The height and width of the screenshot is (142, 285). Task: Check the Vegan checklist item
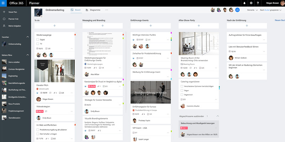tap(182, 91)
